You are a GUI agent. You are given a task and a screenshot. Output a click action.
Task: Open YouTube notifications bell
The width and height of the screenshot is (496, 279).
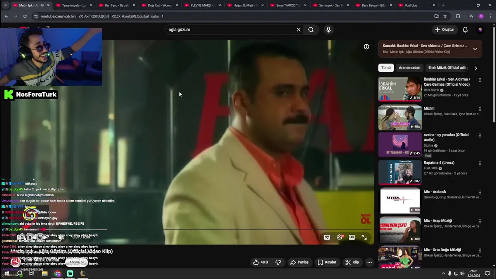(x=465, y=29)
